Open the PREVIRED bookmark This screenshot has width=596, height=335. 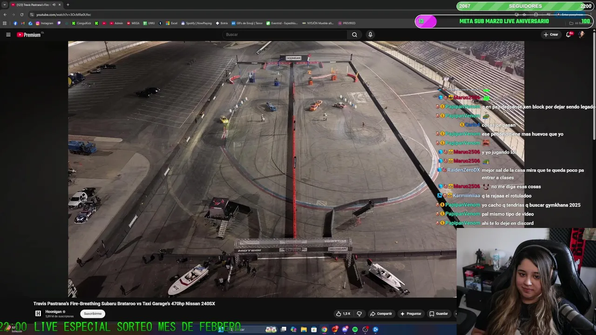pos(347,23)
